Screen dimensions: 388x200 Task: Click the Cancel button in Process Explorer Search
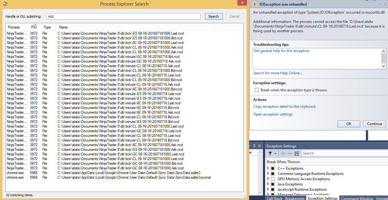pyautogui.click(x=234, y=16)
